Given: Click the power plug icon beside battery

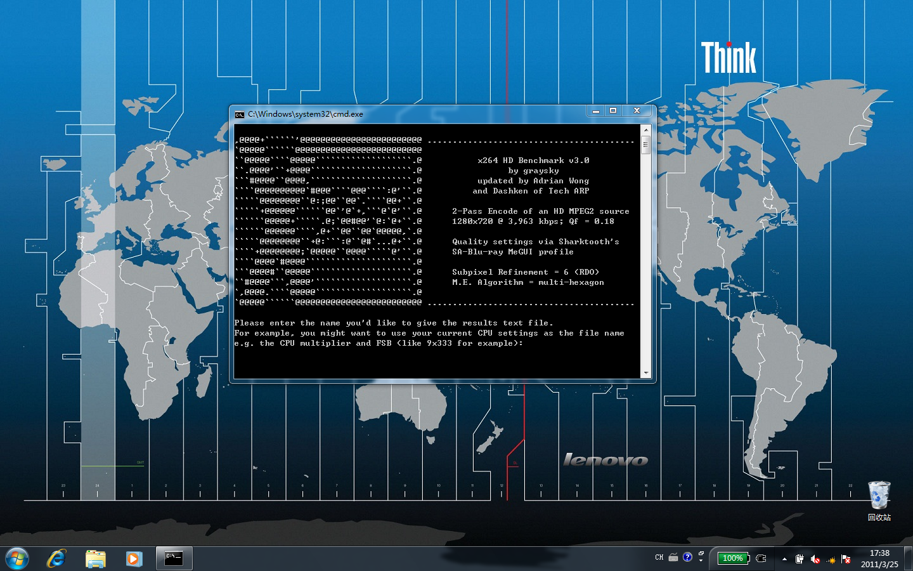Looking at the screenshot, I should click(x=761, y=558).
